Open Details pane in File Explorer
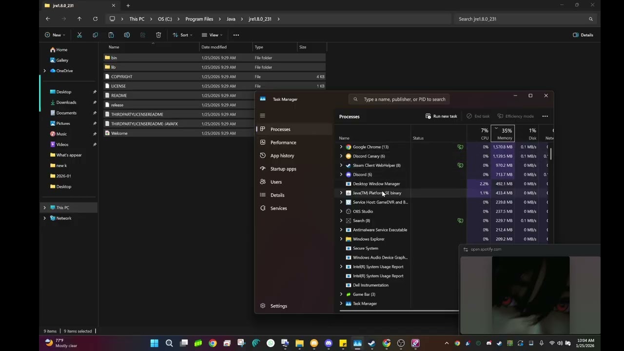The height and width of the screenshot is (351, 624). [x=583, y=35]
